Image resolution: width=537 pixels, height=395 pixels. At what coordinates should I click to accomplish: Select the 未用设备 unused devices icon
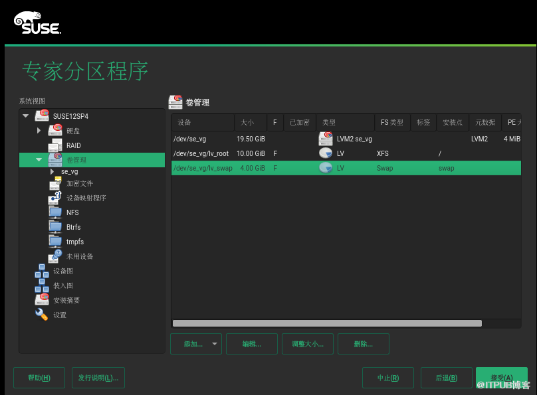point(55,256)
